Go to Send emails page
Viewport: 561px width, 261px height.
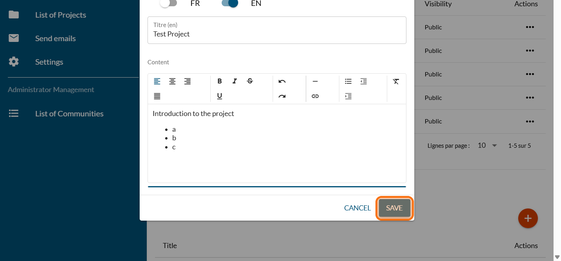[x=55, y=38]
